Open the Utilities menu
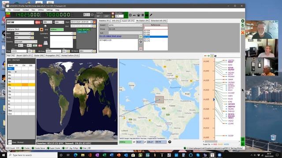This screenshot has width=282, height=158. pyautogui.click(x=41, y=10)
